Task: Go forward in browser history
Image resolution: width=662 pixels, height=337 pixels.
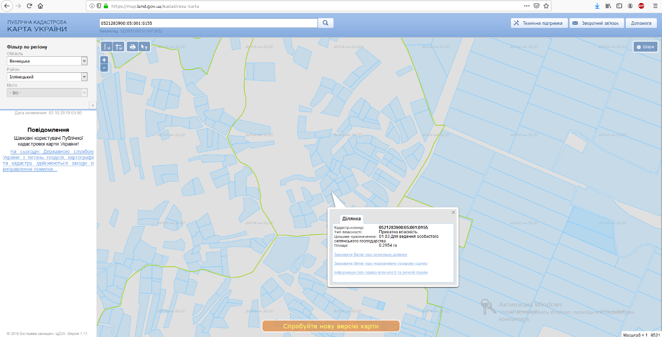Action: pos(19,6)
